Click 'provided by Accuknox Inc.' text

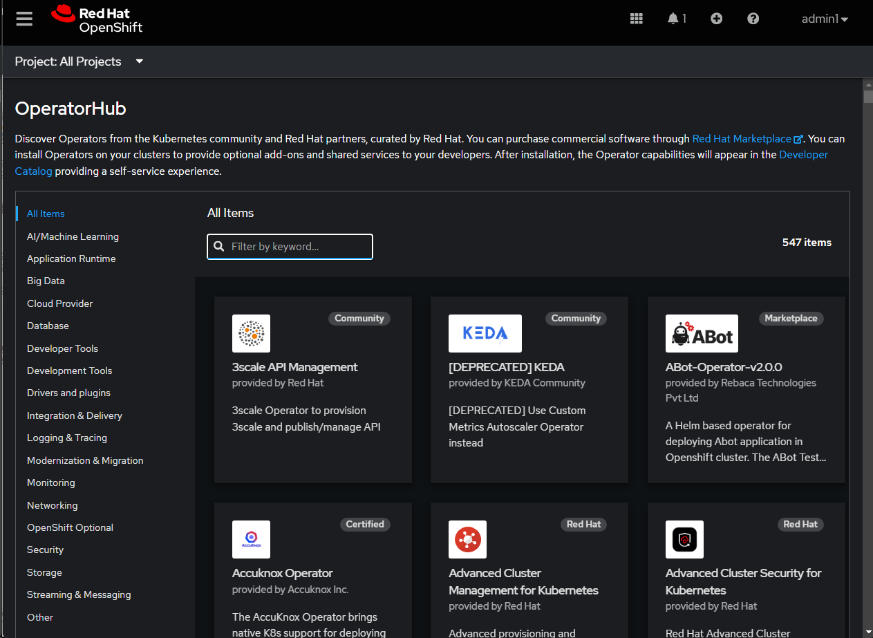click(290, 590)
